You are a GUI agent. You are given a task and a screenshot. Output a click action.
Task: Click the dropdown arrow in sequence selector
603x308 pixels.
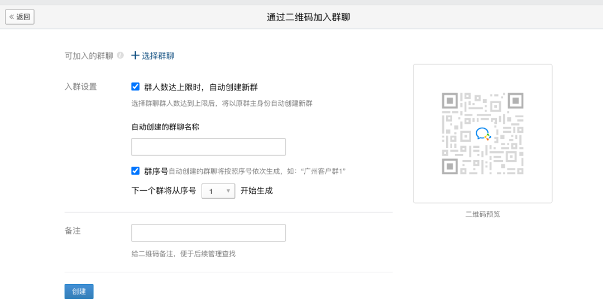click(x=228, y=191)
